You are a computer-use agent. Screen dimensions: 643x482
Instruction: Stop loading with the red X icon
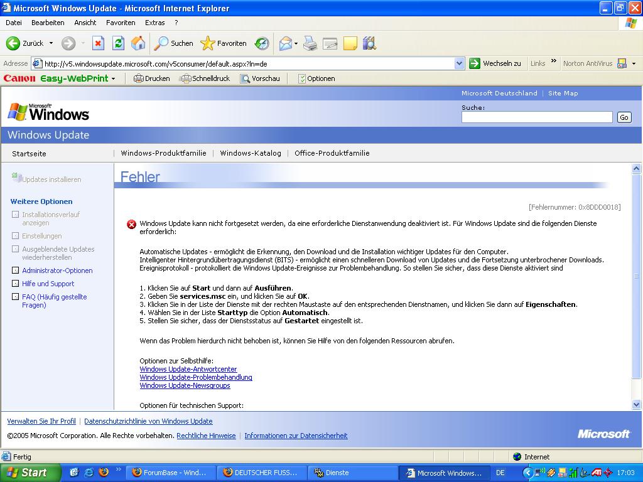pyautogui.click(x=98, y=43)
